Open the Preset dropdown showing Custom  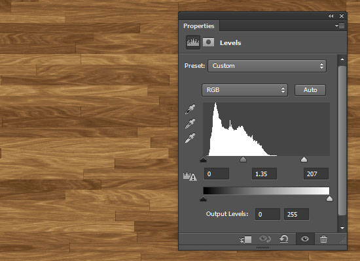coord(267,66)
